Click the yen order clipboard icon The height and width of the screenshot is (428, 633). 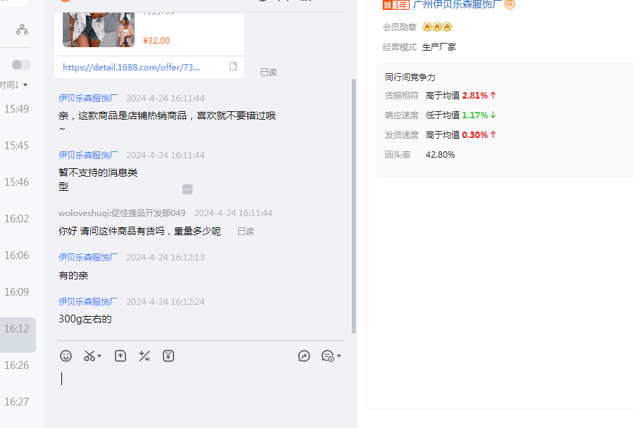tap(168, 356)
